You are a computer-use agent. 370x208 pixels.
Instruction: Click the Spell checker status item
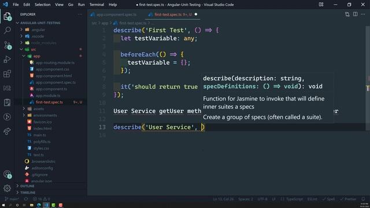tap(329, 199)
